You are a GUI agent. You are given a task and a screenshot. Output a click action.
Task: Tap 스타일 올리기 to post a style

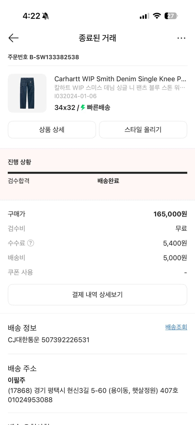143,129
